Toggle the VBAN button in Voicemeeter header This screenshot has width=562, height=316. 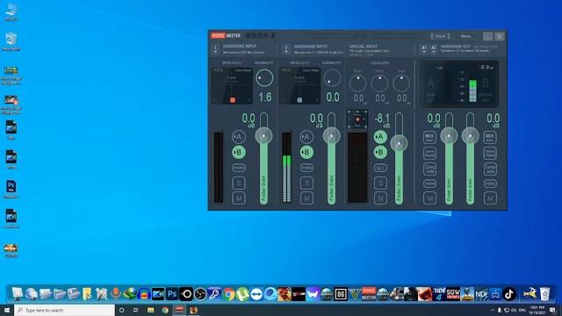click(440, 36)
